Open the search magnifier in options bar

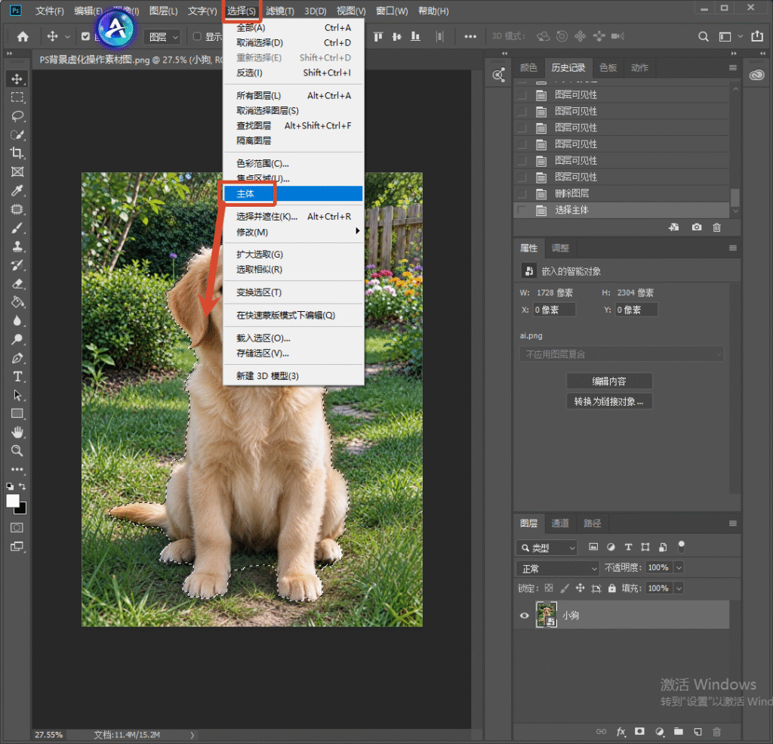(704, 36)
